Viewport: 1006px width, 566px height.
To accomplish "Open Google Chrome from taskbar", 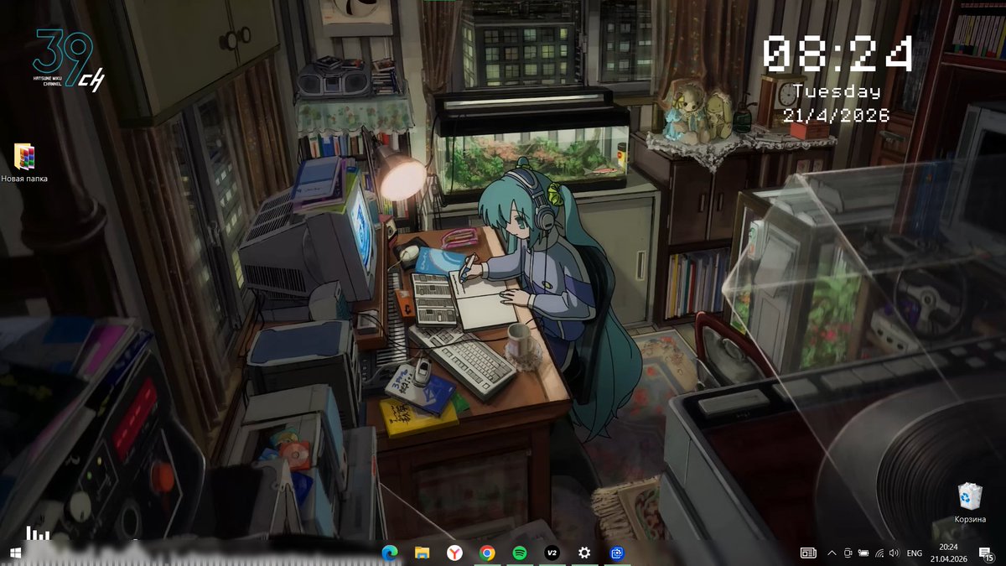I will (486, 553).
